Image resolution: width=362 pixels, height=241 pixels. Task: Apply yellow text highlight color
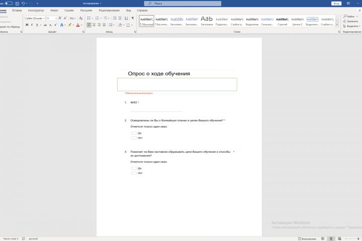70,25
